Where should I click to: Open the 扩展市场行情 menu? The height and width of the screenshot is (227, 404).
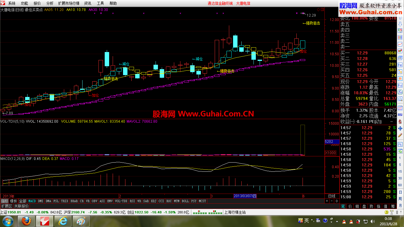pyautogui.click(x=69, y=3)
